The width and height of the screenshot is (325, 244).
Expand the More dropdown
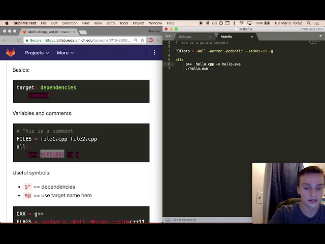(x=66, y=53)
